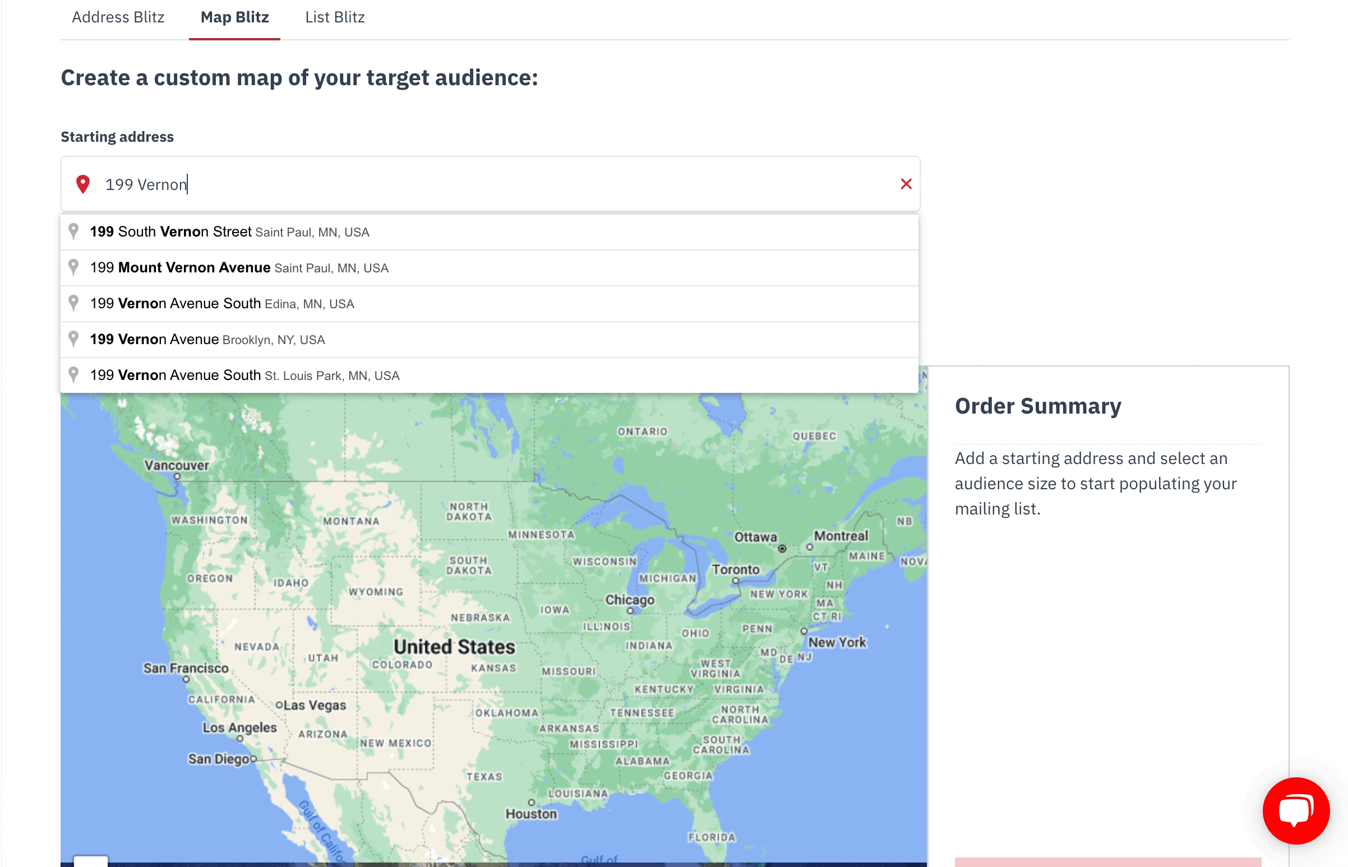1348x867 pixels.
Task: Choose 199 Vernon Avenue South, St. Louis Park
Action: tap(244, 375)
